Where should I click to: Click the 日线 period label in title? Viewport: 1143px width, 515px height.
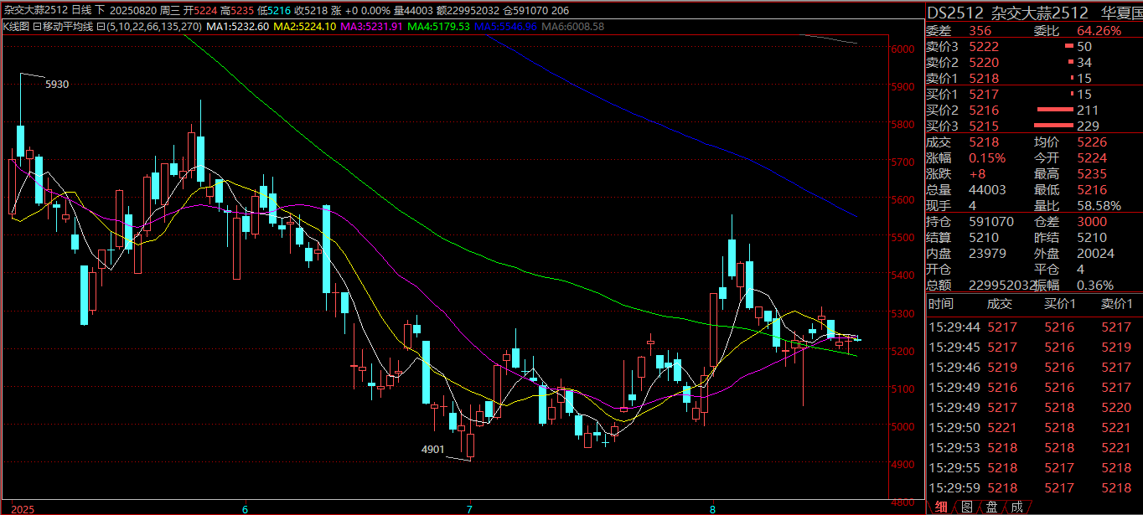(x=83, y=10)
